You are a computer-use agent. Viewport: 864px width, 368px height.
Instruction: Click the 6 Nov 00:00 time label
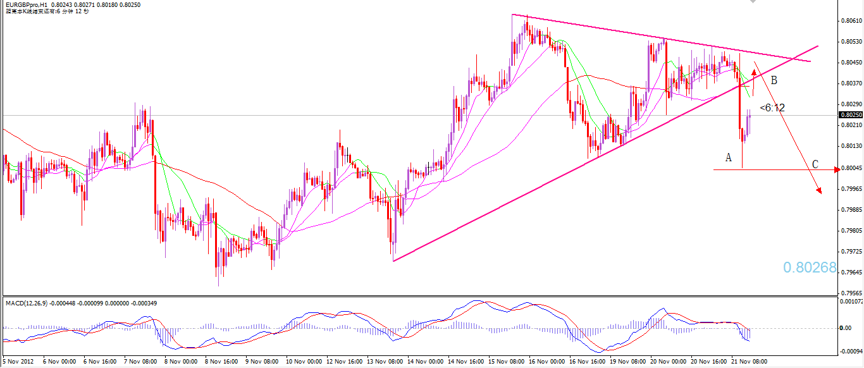59,362
